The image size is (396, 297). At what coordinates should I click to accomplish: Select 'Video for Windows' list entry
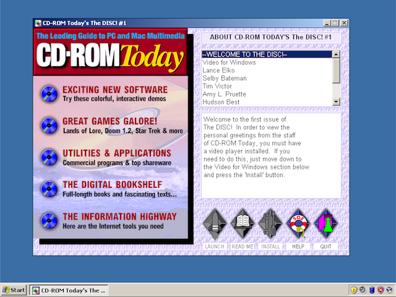point(267,62)
